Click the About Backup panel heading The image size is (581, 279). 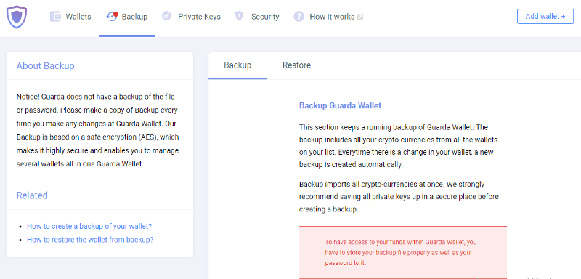(x=46, y=66)
